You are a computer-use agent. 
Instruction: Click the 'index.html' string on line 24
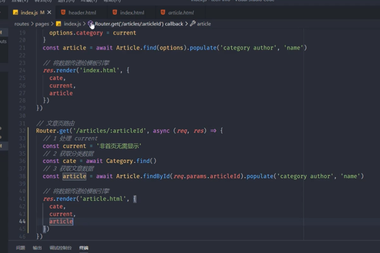click(x=99, y=71)
